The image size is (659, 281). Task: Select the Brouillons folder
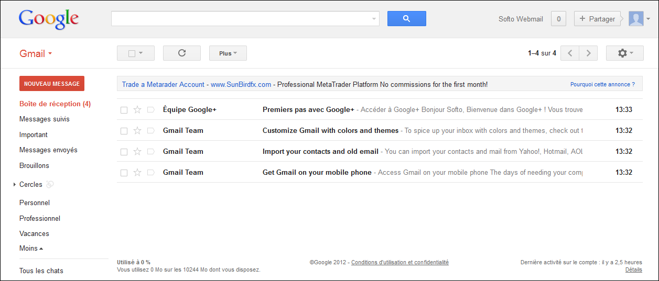click(x=34, y=165)
